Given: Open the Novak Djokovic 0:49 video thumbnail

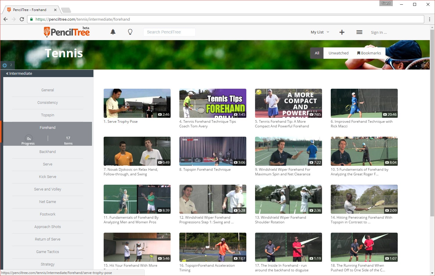Looking at the screenshot, I should (x=137, y=151).
